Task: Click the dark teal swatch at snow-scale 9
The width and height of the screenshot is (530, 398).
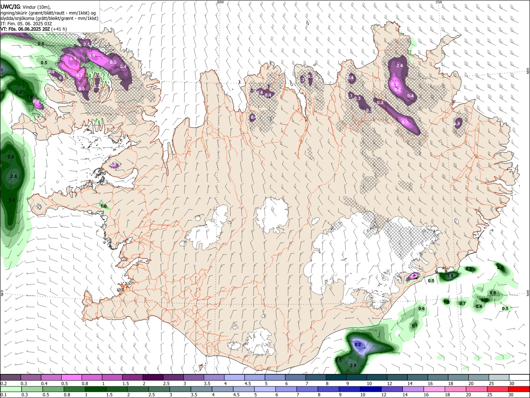Action: 357,378
